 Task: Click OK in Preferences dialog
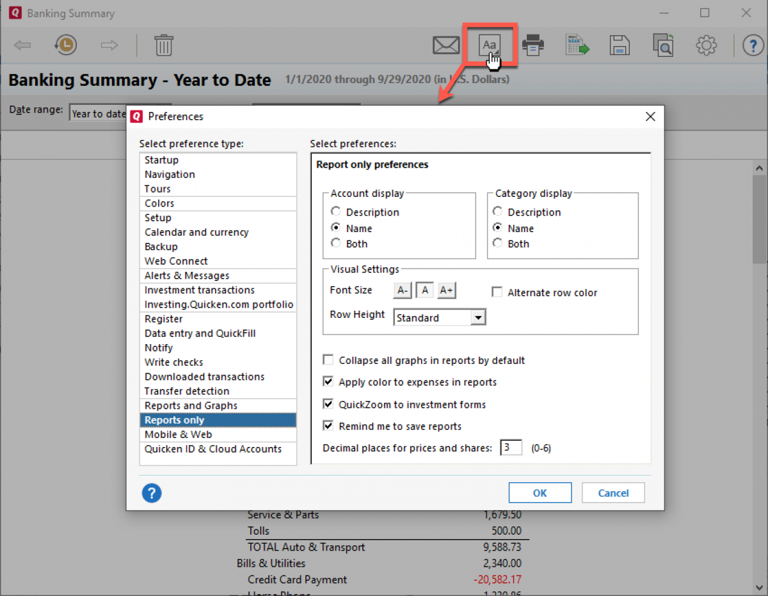click(540, 493)
